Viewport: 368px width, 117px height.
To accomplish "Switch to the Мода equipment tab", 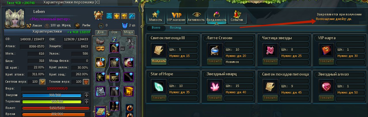I will [x=128, y=32].
